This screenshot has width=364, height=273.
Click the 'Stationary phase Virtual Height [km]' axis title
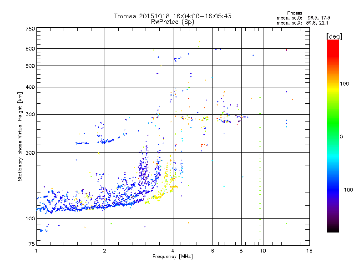20,137
